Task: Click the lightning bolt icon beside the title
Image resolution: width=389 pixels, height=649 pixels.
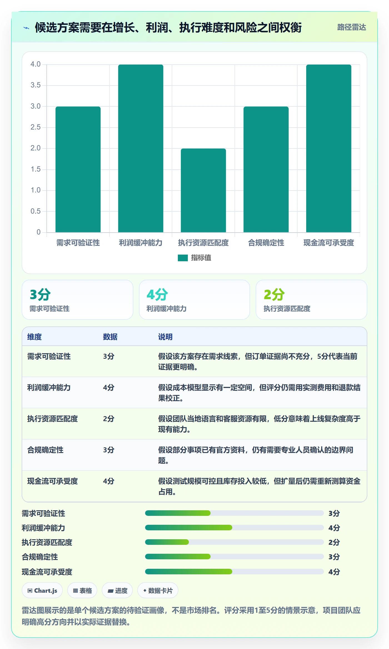Action: (x=26, y=28)
